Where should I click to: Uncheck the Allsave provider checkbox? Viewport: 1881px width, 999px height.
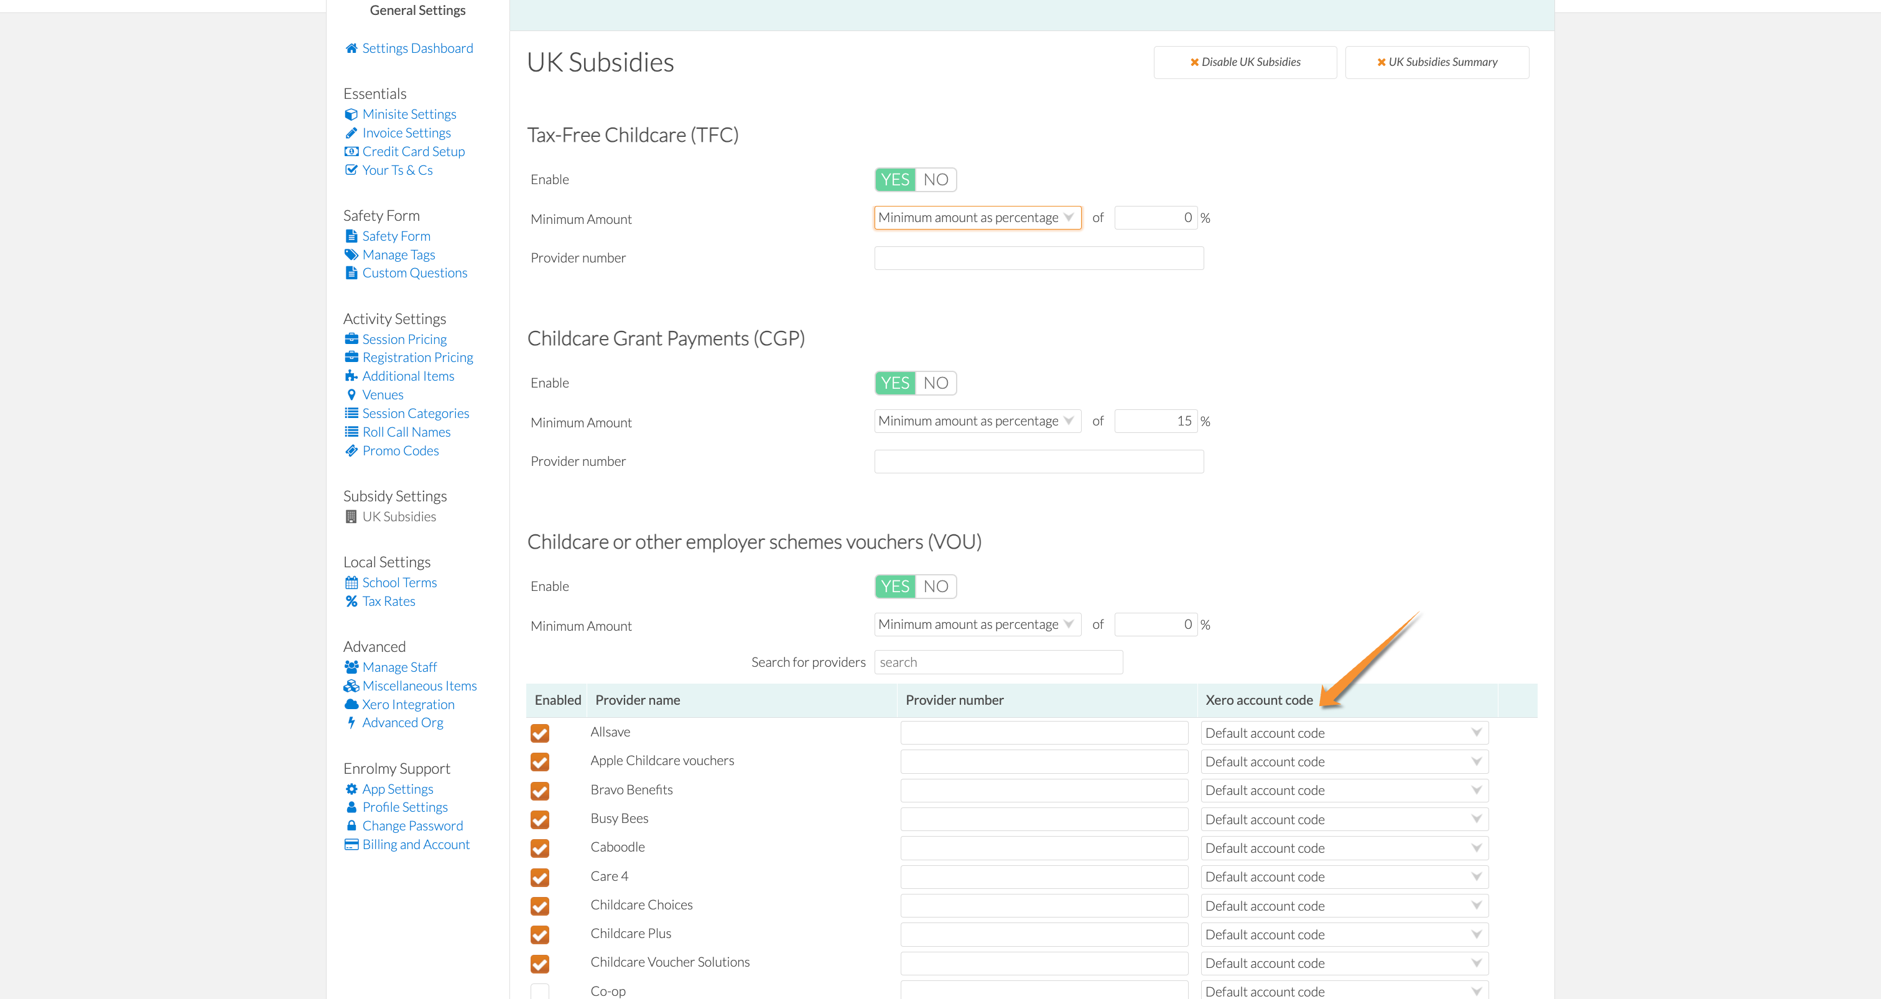coord(540,732)
